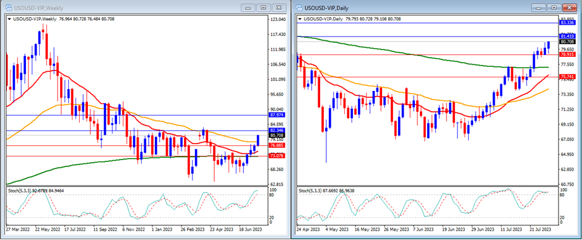Click the 67.050 level on Daily price axis
Screen dimensions: 582x240
coord(568,139)
